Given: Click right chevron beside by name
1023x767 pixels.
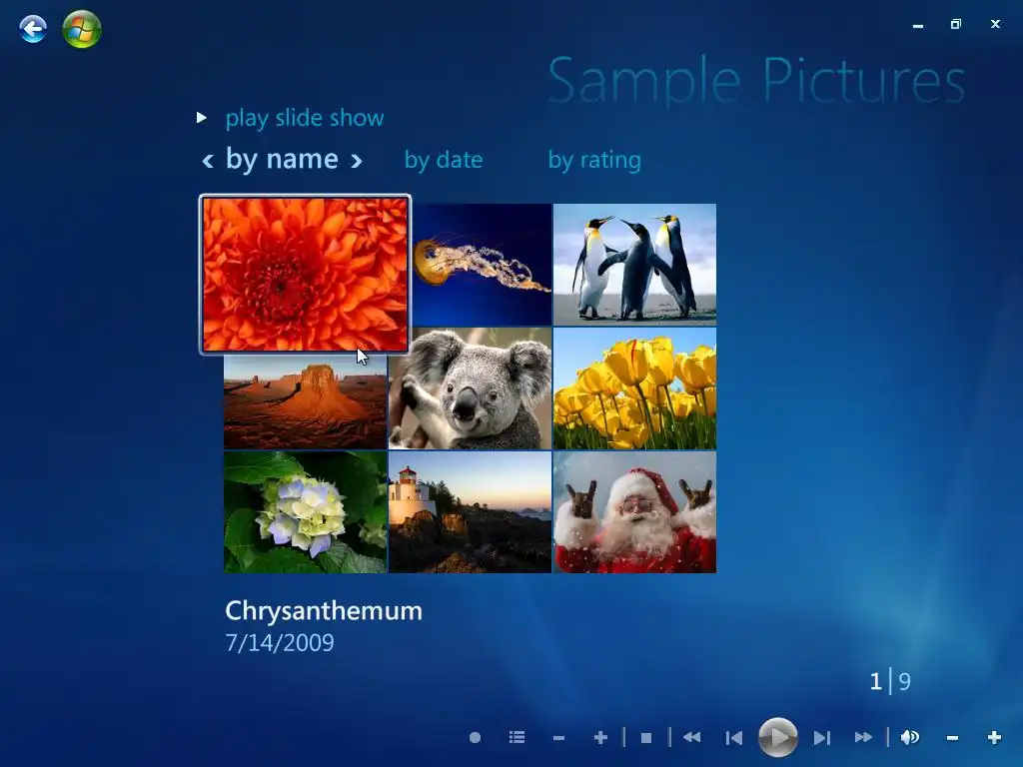Looking at the screenshot, I should [x=357, y=161].
